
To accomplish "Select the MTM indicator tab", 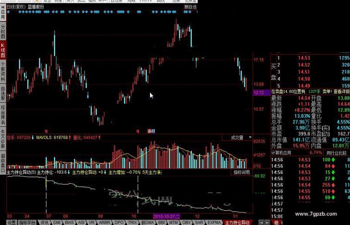I will [174, 222].
